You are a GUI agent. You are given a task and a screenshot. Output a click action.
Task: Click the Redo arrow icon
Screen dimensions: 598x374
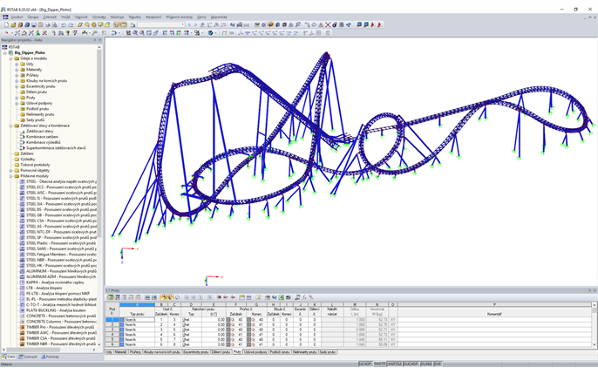[71, 24]
